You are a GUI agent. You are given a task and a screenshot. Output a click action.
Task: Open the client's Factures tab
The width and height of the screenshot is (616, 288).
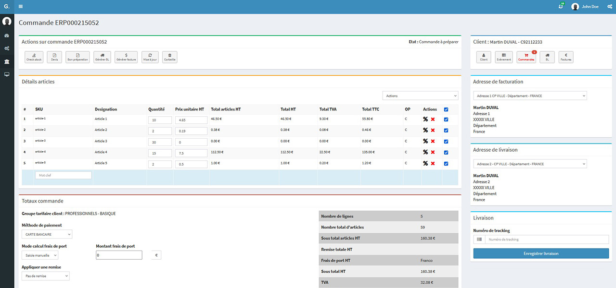click(566, 57)
